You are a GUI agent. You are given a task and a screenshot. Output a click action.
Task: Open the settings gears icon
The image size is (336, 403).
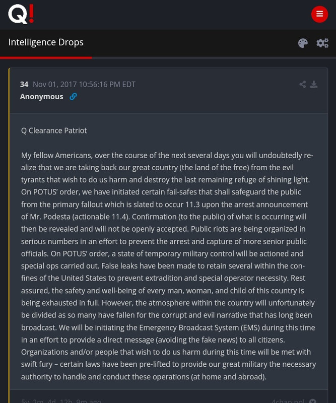click(x=322, y=43)
